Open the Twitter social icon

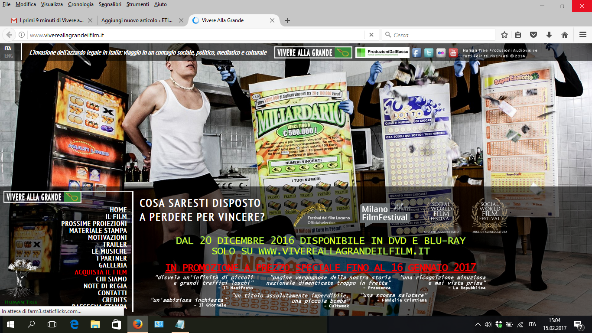pos(429,53)
